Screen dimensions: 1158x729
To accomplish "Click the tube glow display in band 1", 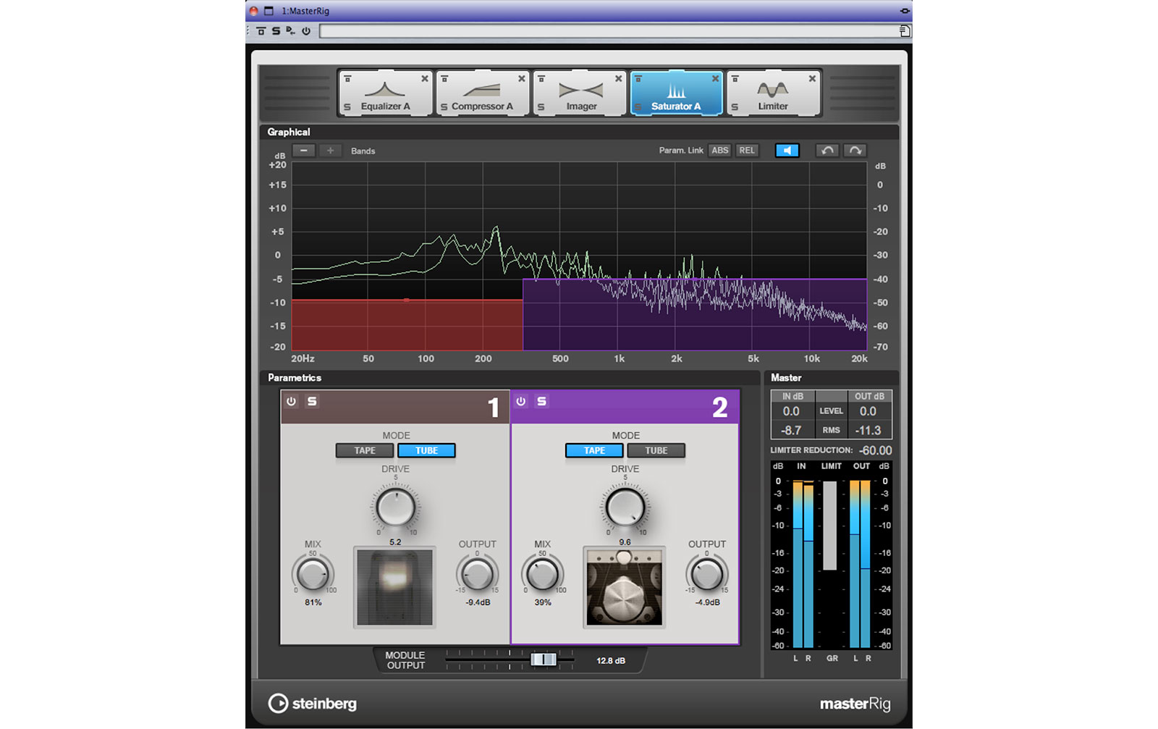I will (394, 587).
